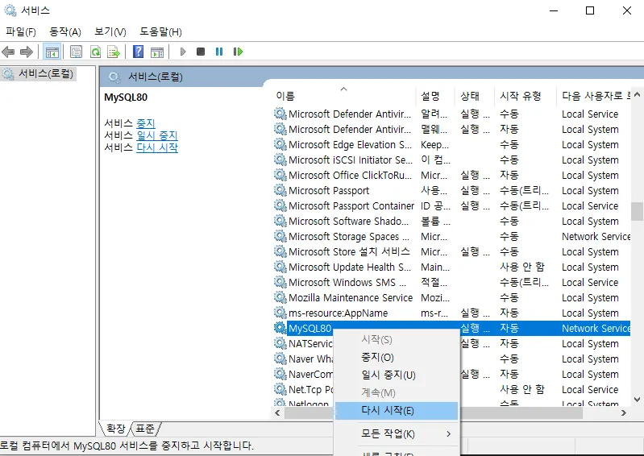The image size is (644, 456).
Task: Click gear icon of Microsoft Store 설치 서비스
Action: pos(280,251)
